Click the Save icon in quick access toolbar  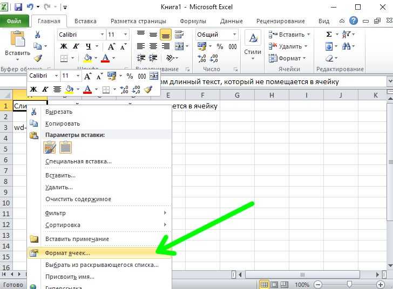point(18,7)
